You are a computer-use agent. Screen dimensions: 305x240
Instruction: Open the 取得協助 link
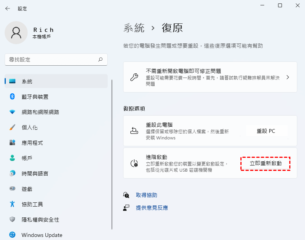point(147,195)
